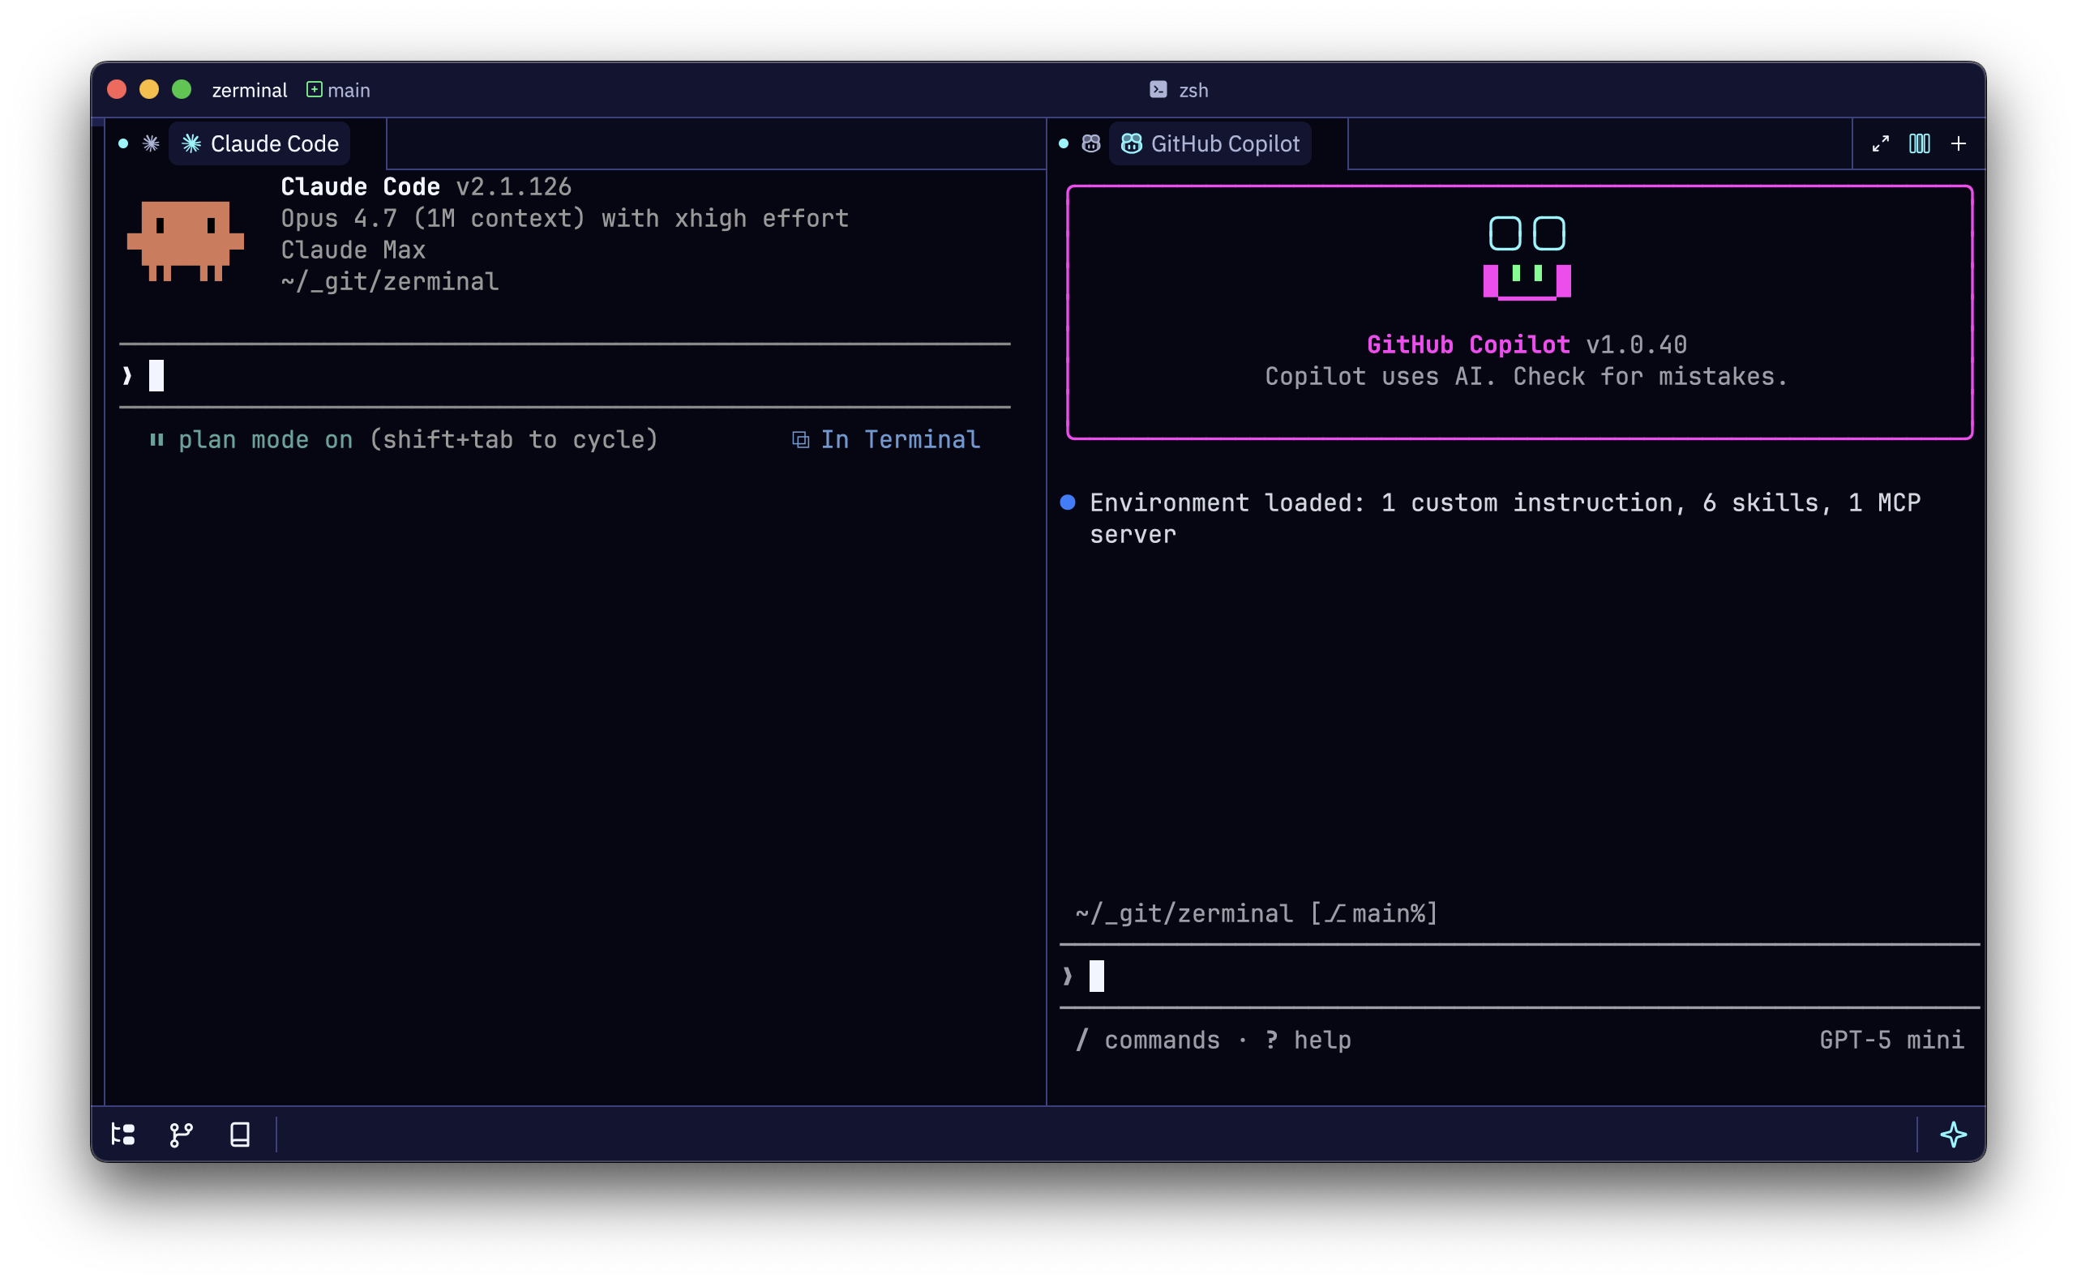Open the git branch panel icon
Viewport: 2077px width, 1282px height.
[182, 1135]
